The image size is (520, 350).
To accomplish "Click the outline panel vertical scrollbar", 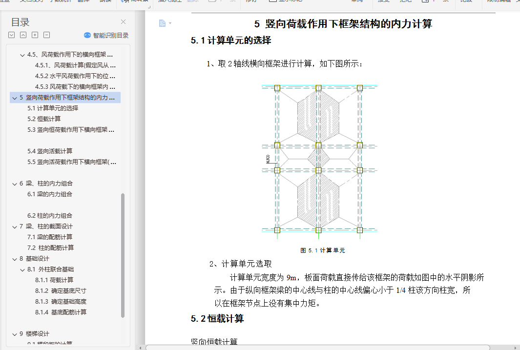I will [x=123, y=255].
